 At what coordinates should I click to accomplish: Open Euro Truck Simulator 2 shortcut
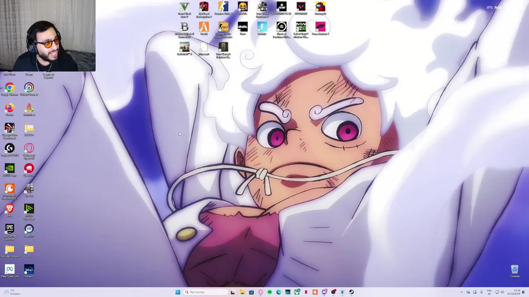coord(262,9)
